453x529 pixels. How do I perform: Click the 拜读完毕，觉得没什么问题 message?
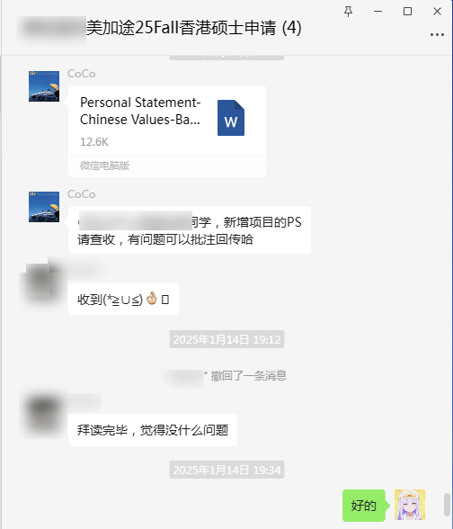(x=153, y=430)
